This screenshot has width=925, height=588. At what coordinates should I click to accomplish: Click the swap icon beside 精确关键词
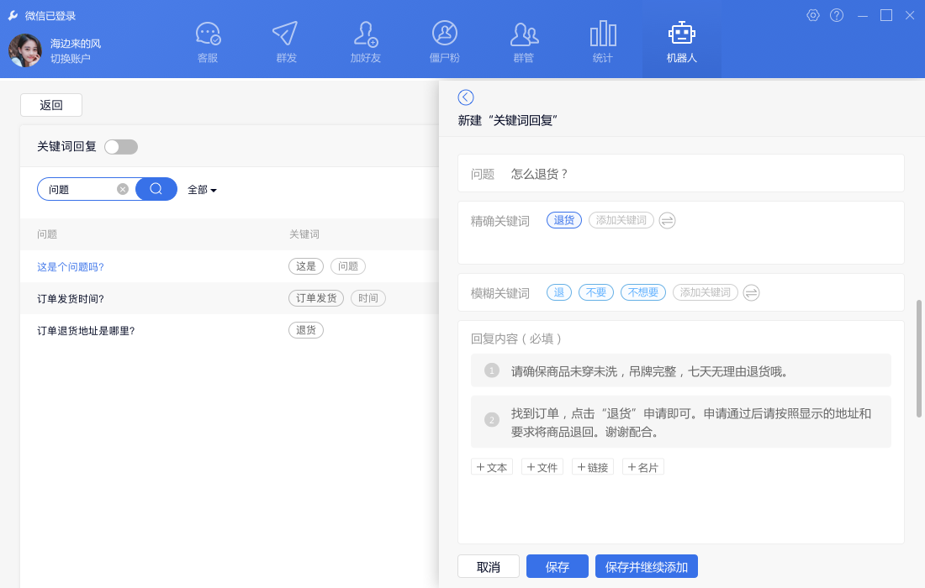(x=667, y=220)
